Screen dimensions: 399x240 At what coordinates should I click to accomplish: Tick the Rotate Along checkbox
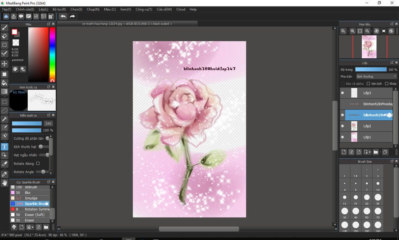(38, 163)
